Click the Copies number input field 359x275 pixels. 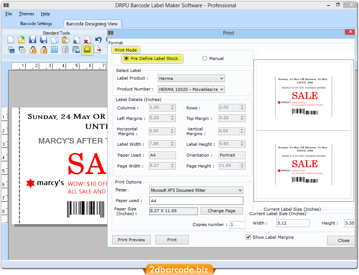237,225
